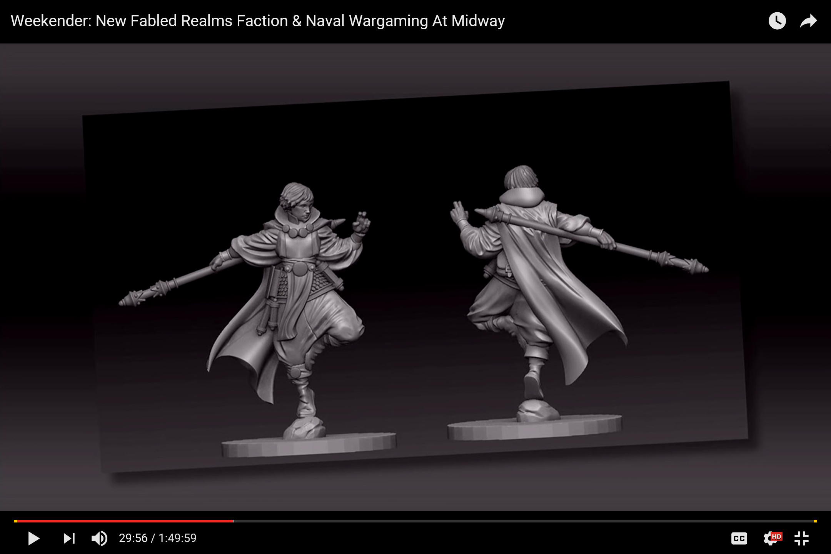Open the HD settings gear
Screen dimensions: 831x554
[x=772, y=538]
